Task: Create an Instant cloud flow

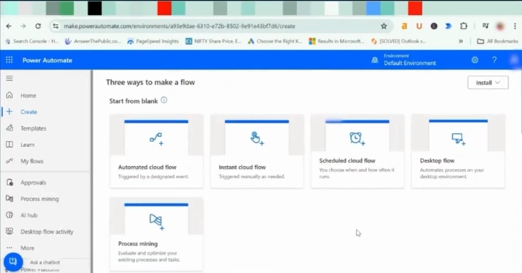Action: click(x=257, y=151)
